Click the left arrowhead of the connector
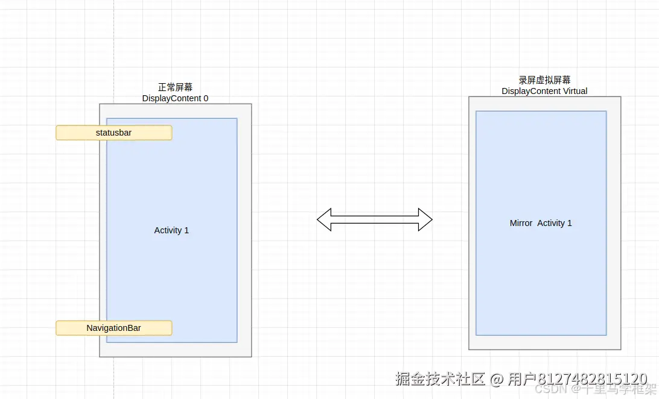659x399 pixels. coord(326,219)
